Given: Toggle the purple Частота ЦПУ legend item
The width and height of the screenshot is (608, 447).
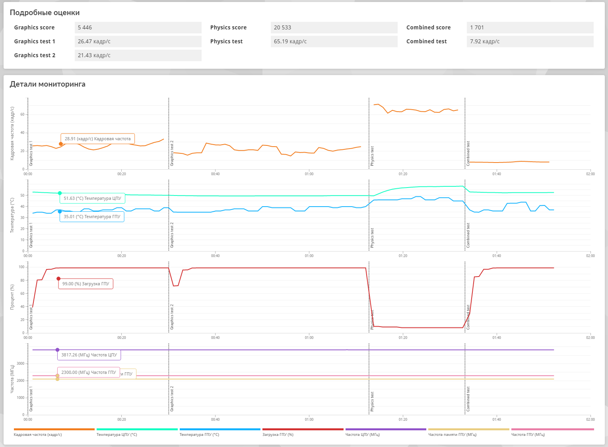Looking at the screenshot, I should click(386, 432).
